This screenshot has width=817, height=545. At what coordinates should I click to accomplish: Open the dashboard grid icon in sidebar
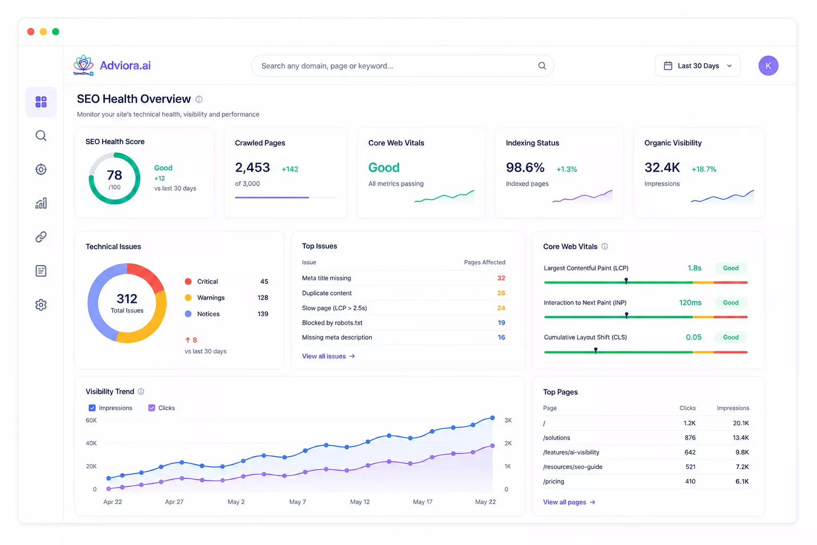(41, 102)
